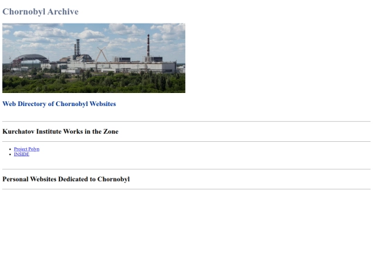
Task: Click the Chornobyl power plant banner image
Action: (94, 58)
